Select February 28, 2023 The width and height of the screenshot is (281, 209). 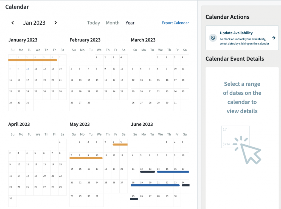coord(91,106)
